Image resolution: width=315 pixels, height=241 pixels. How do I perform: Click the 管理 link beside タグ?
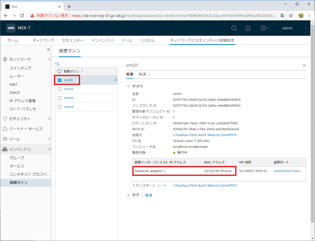click(148, 195)
